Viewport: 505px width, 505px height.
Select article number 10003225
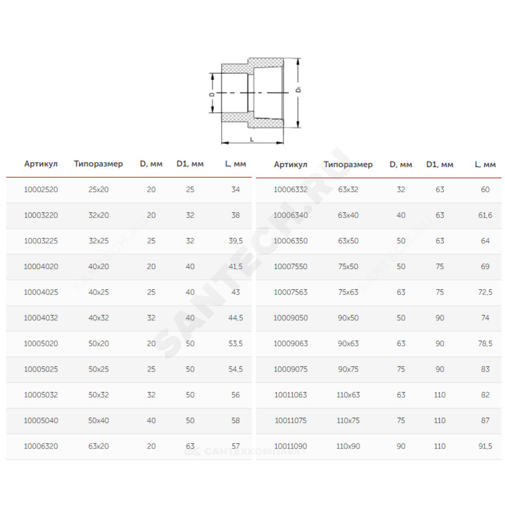click(x=41, y=241)
